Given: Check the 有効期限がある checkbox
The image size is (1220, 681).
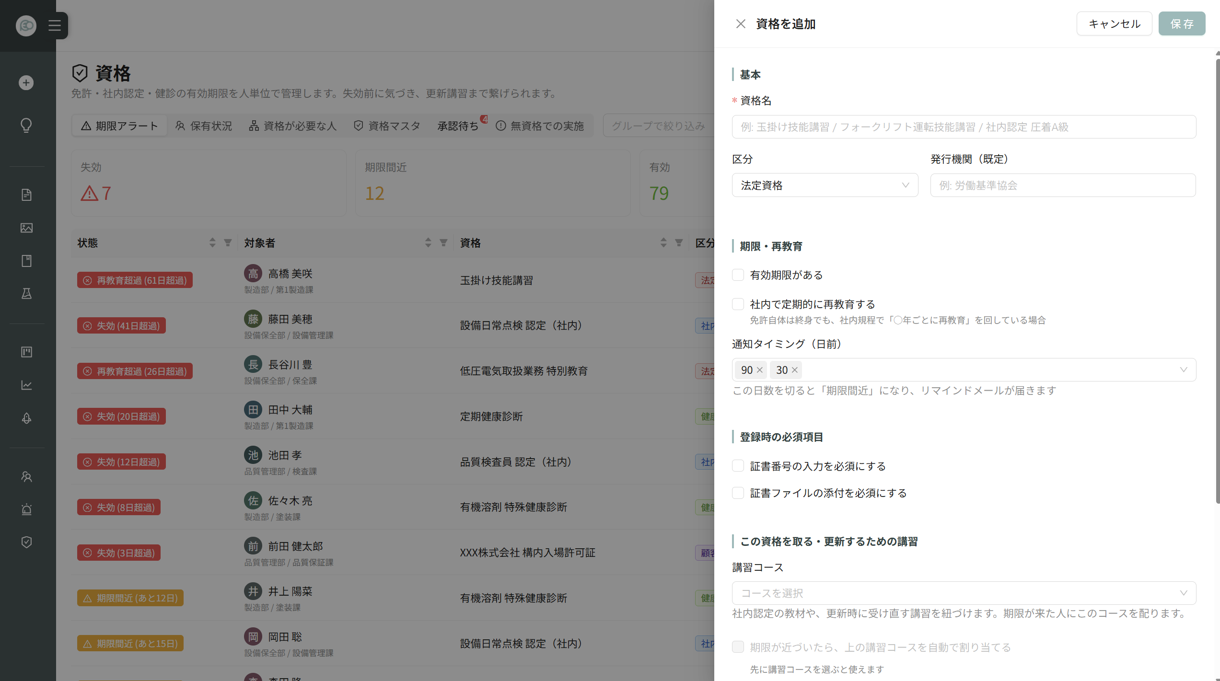Looking at the screenshot, I should (738, 275).
